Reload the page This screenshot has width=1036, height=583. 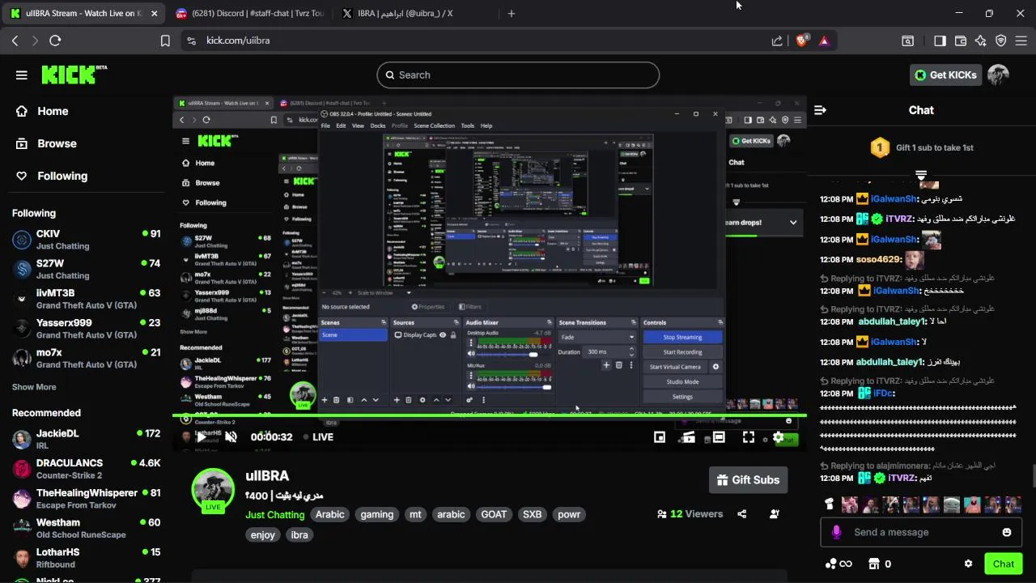(55, 40)
